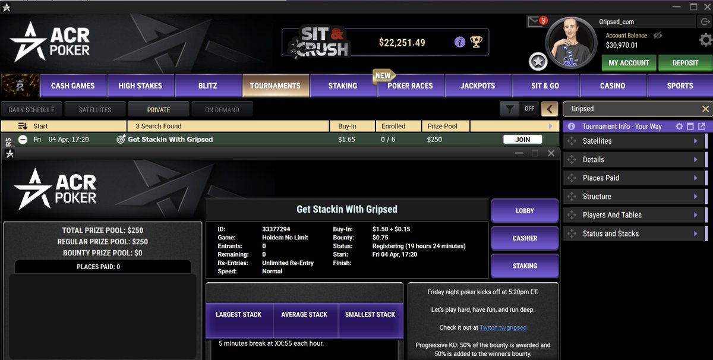713x360 pixels.
Task: Open the Sit & Go tab
Action: [545, 86]
